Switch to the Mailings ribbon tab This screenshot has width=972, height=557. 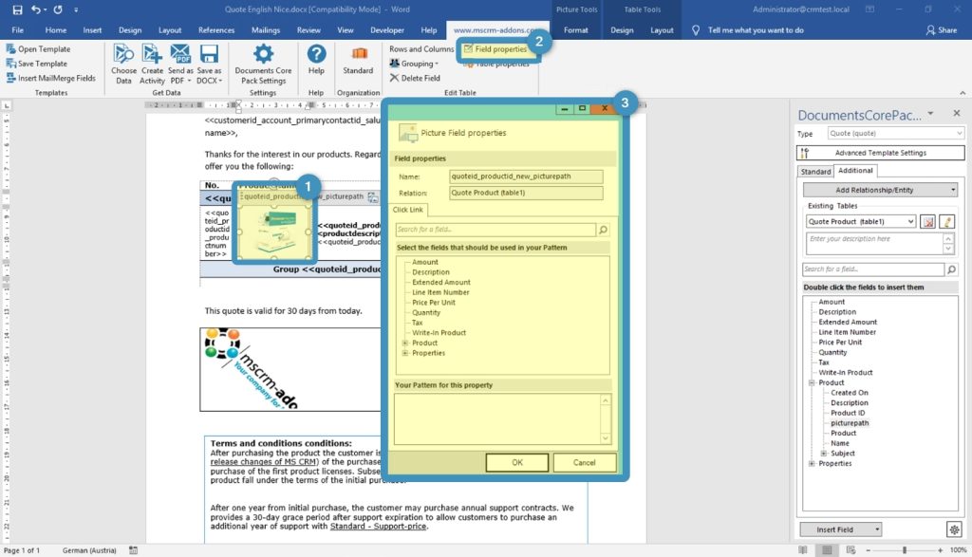[x=266, y=29]
